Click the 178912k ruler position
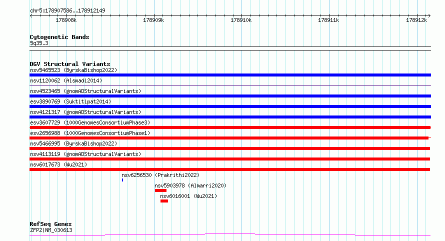The width and height of the screenshot is (445, 241). [416, 20]
